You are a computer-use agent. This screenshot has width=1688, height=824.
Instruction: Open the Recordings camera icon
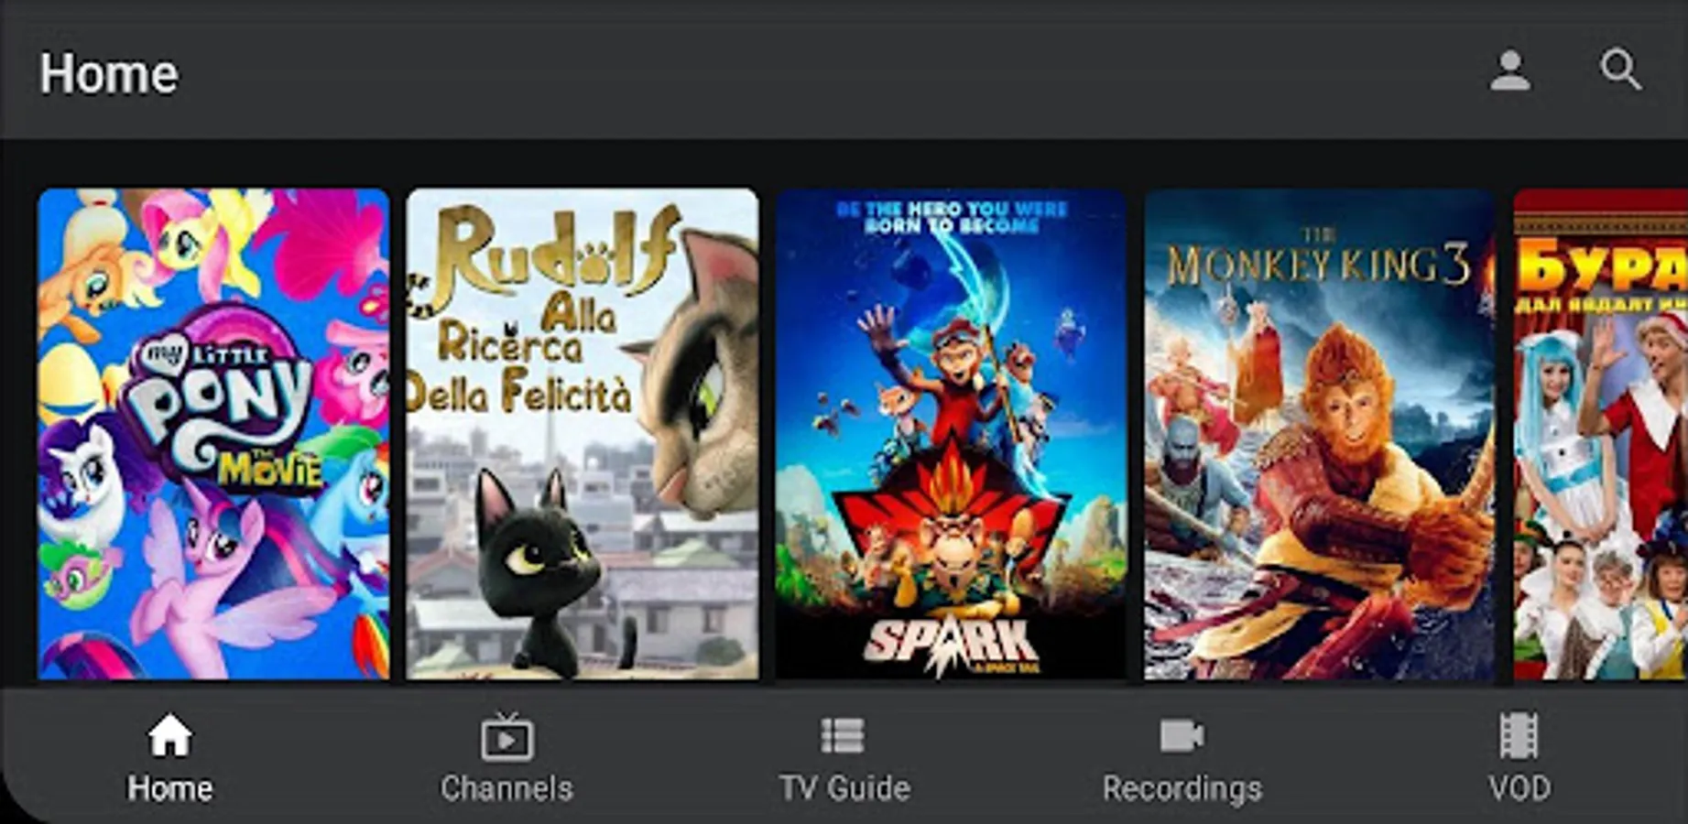pyautogui.click(x=1182, y=735)
